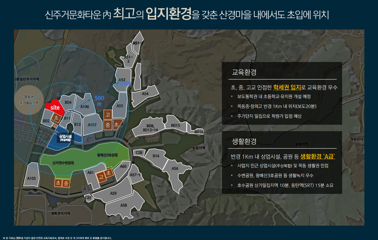378x240 pixels.
Task: Select the A52 parcel label
Action: coord(122,80)
